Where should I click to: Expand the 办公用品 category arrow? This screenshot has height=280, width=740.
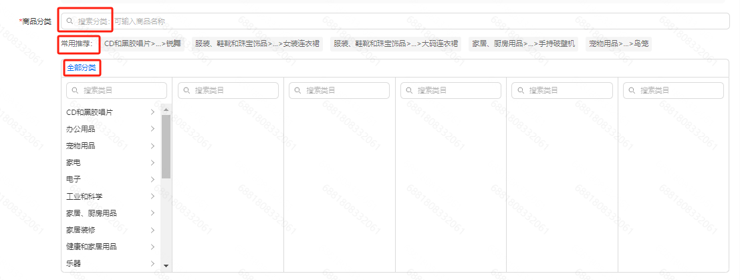152,129
